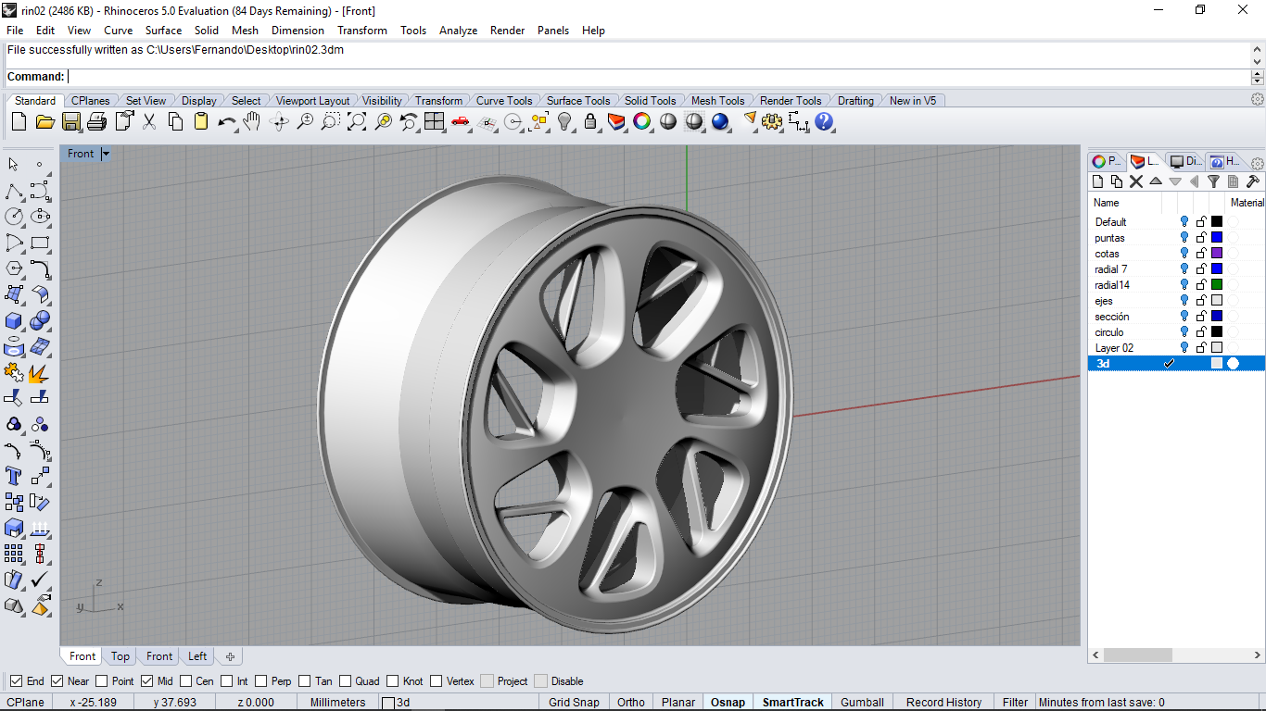
Task: Click the Filter funnel icon in Layers panel
Action: [x=1213, y=181]
